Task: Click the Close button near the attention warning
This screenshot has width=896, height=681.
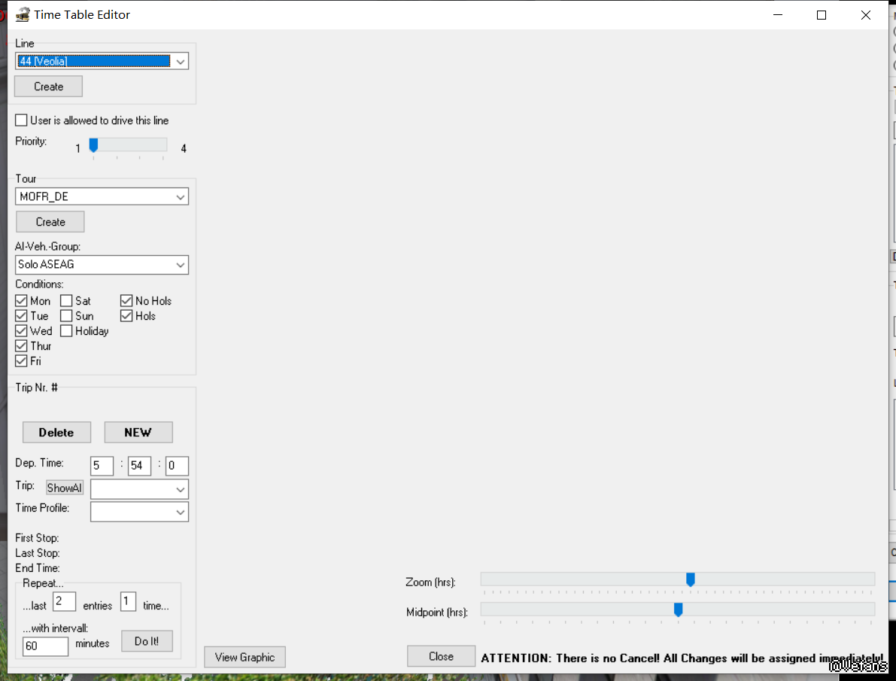Action: [441, 656]
